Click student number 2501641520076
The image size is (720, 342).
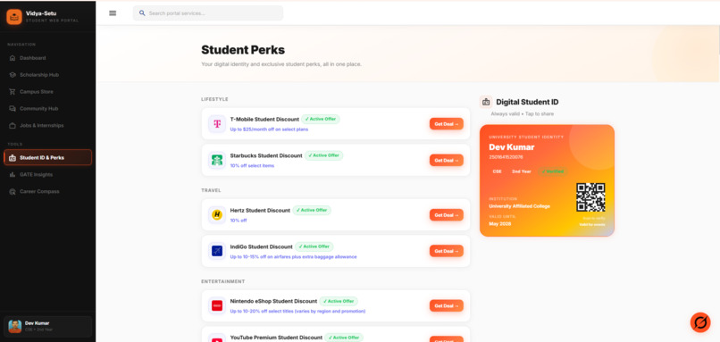pos(506,157)
